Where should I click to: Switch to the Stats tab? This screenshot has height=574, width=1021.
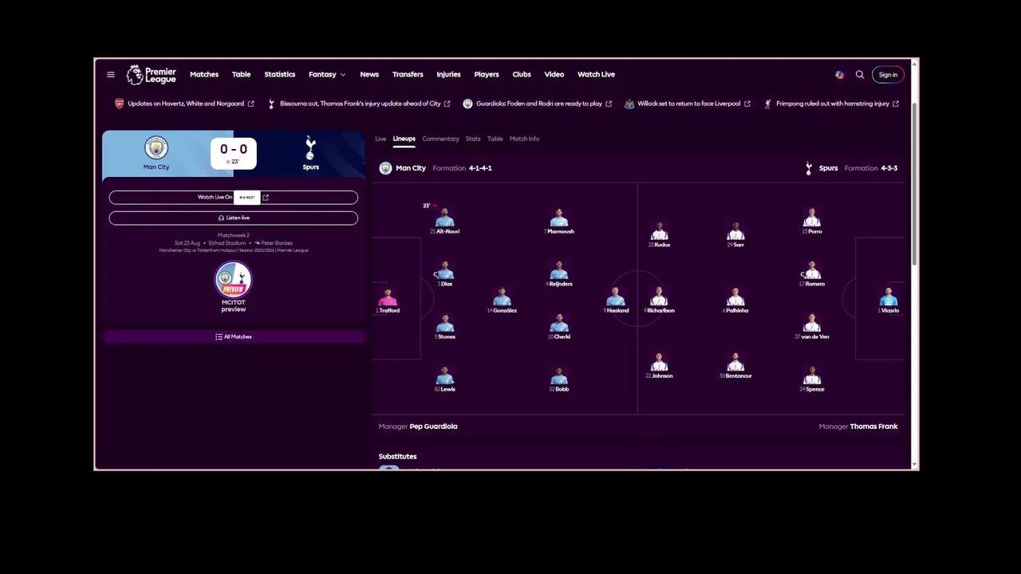point(473,139)
